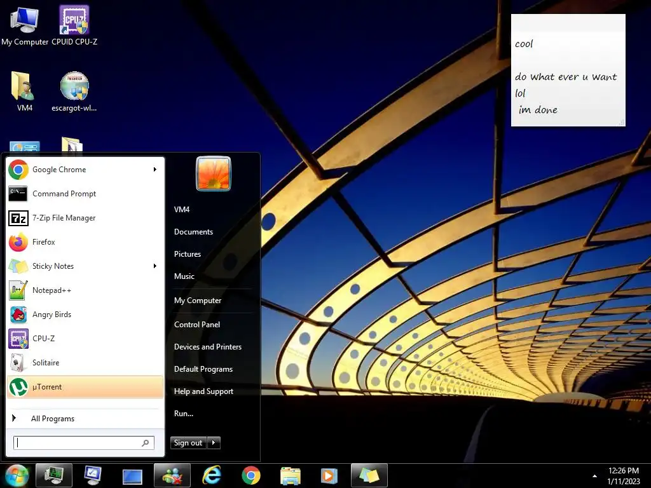Click the CPU-Z icon in Start menu
The image size is (651, 488).
tap(18, 339)
